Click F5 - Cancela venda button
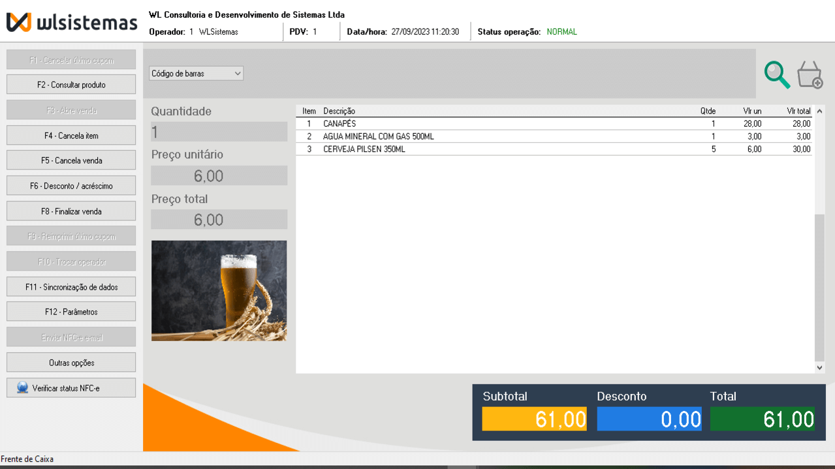The width and height of the screenshot is (835, 469). pos(71,160)
